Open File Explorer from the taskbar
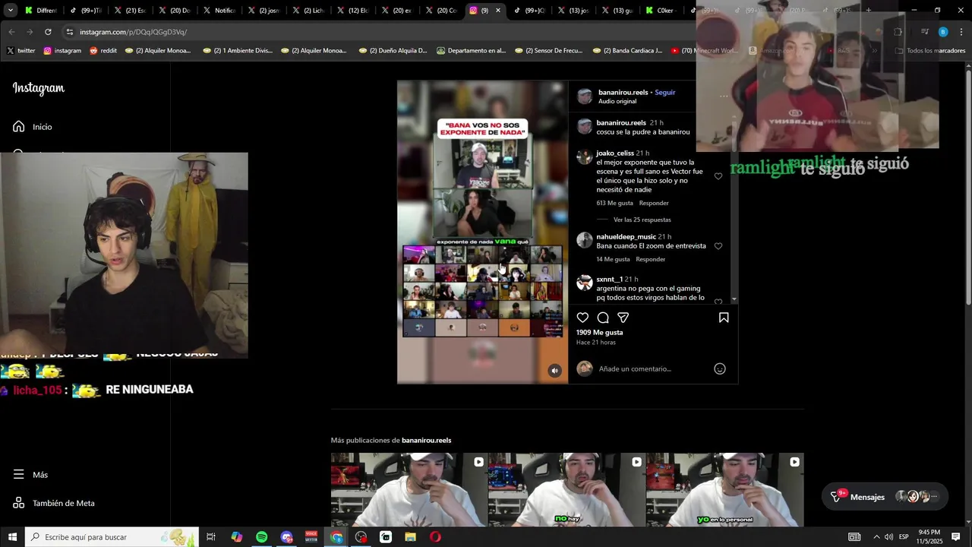 pyautogui.click(x=410, y=537)
